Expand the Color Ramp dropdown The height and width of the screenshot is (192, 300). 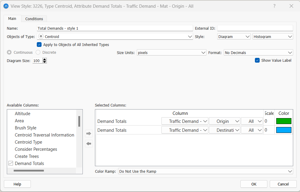(205, 171)
